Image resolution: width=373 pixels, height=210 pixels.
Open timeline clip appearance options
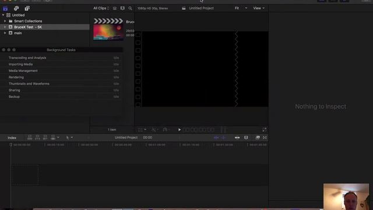click(x=246, y=138)
